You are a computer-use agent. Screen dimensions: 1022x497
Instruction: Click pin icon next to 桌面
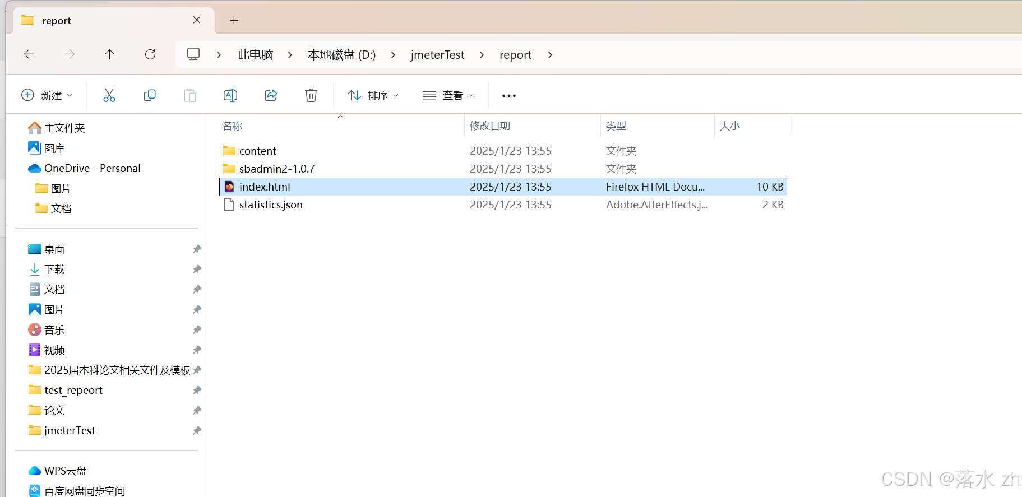(197, 249)
